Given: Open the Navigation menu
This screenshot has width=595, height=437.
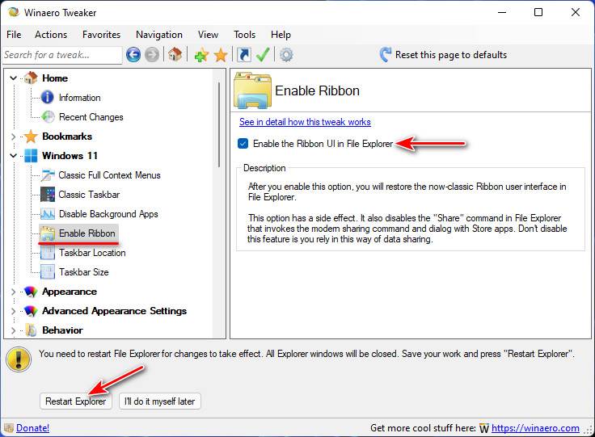Looking at the screenshot, I should click(159, 35).
